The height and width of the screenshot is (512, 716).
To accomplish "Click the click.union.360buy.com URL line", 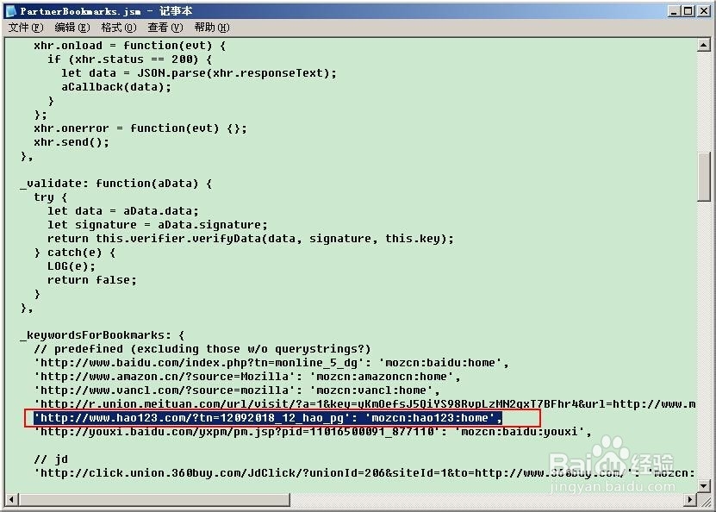I will click(x=364, y=473).
